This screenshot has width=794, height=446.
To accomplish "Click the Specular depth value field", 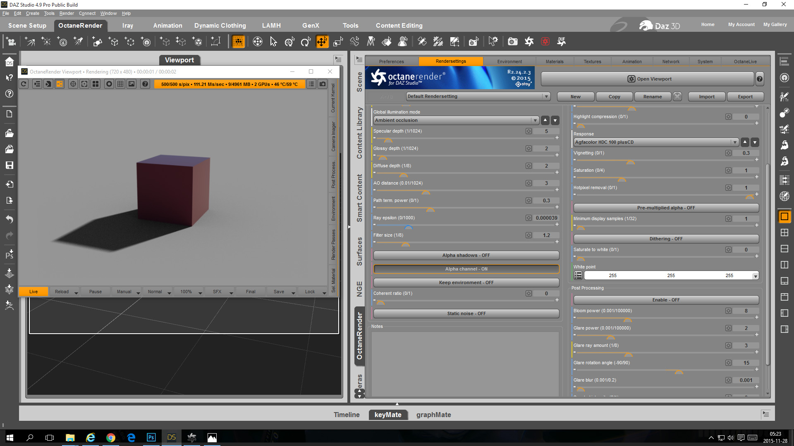I will click(x=546, y=131).
